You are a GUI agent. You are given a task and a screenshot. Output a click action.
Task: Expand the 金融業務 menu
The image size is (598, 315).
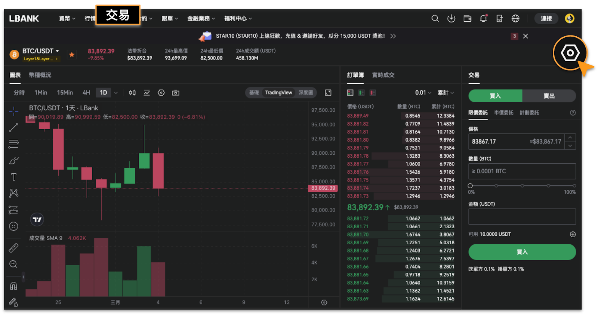click(201, 18)
